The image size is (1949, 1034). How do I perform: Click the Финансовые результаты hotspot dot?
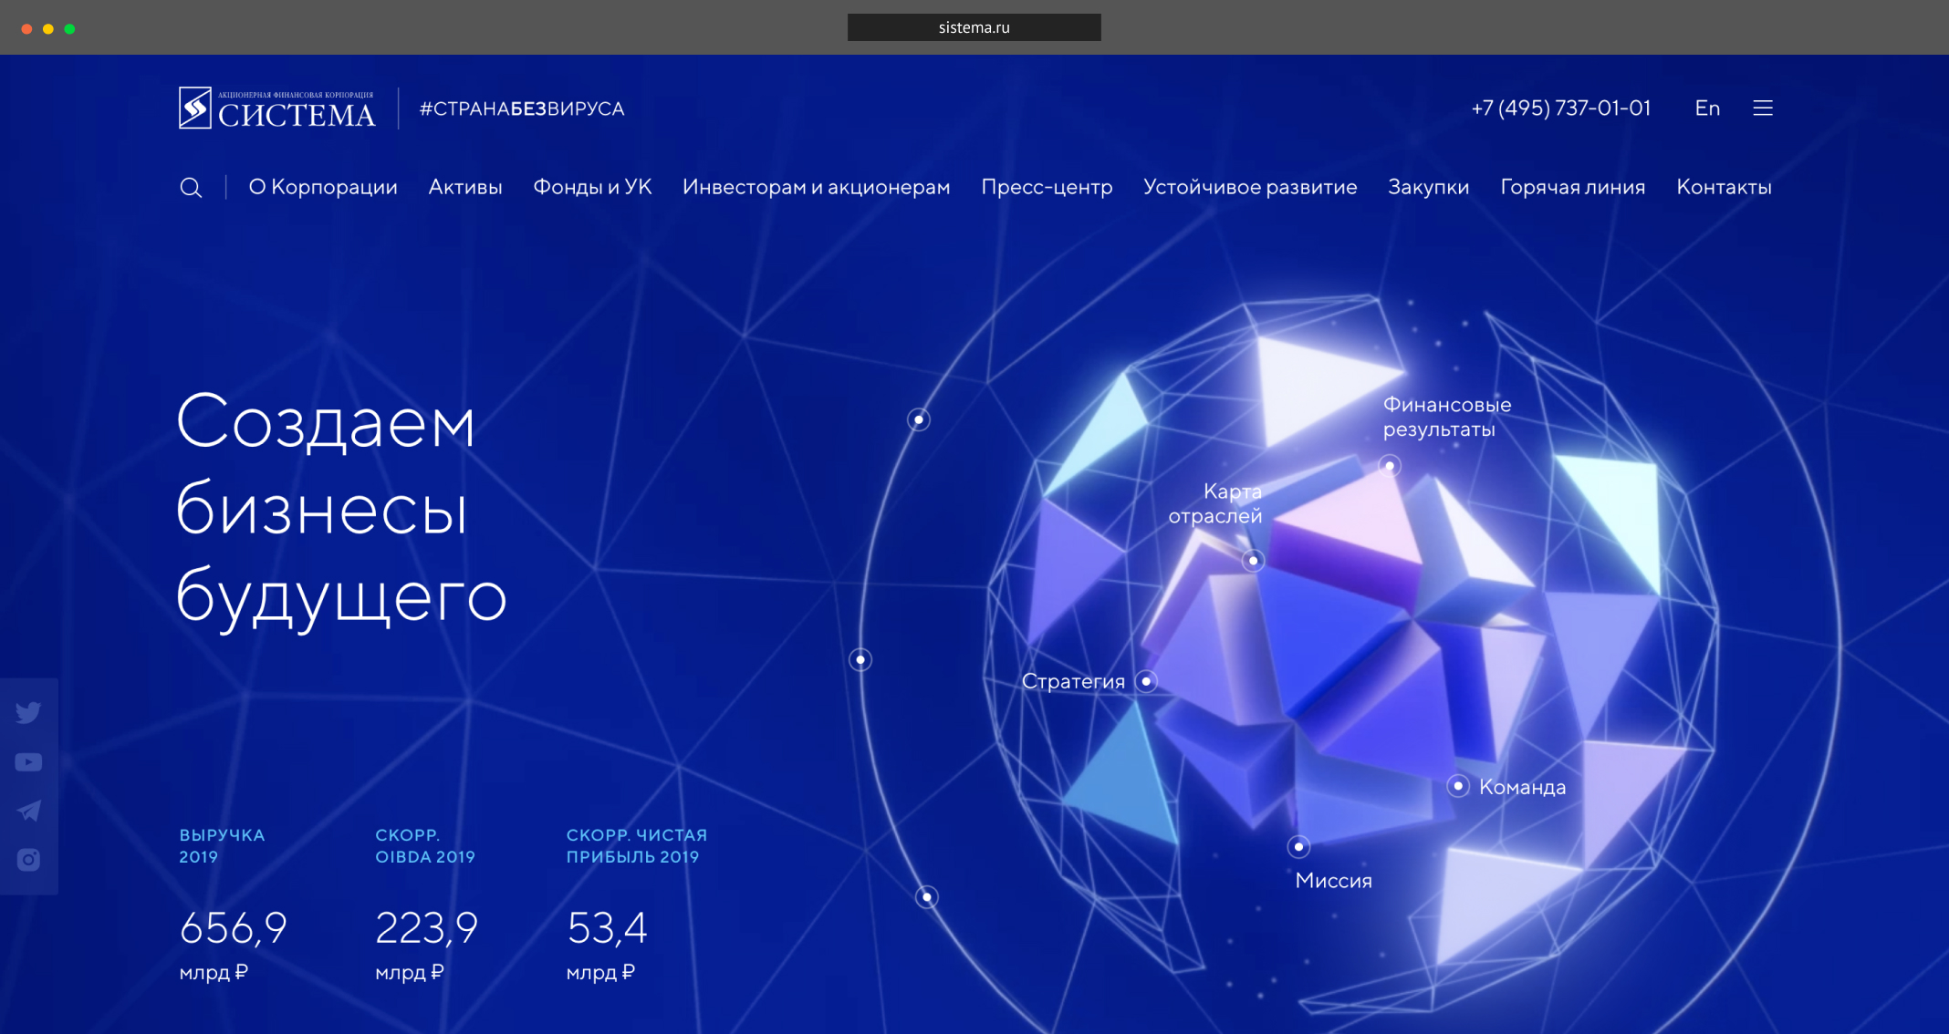tap(1390, 467)
